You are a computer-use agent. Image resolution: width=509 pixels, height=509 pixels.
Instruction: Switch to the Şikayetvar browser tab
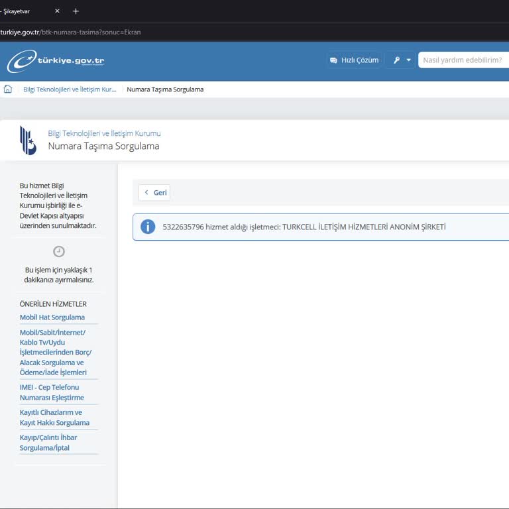20,11
